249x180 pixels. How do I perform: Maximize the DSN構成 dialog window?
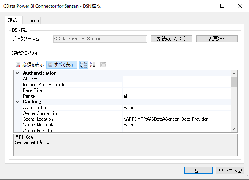click(x=222, y=6)
